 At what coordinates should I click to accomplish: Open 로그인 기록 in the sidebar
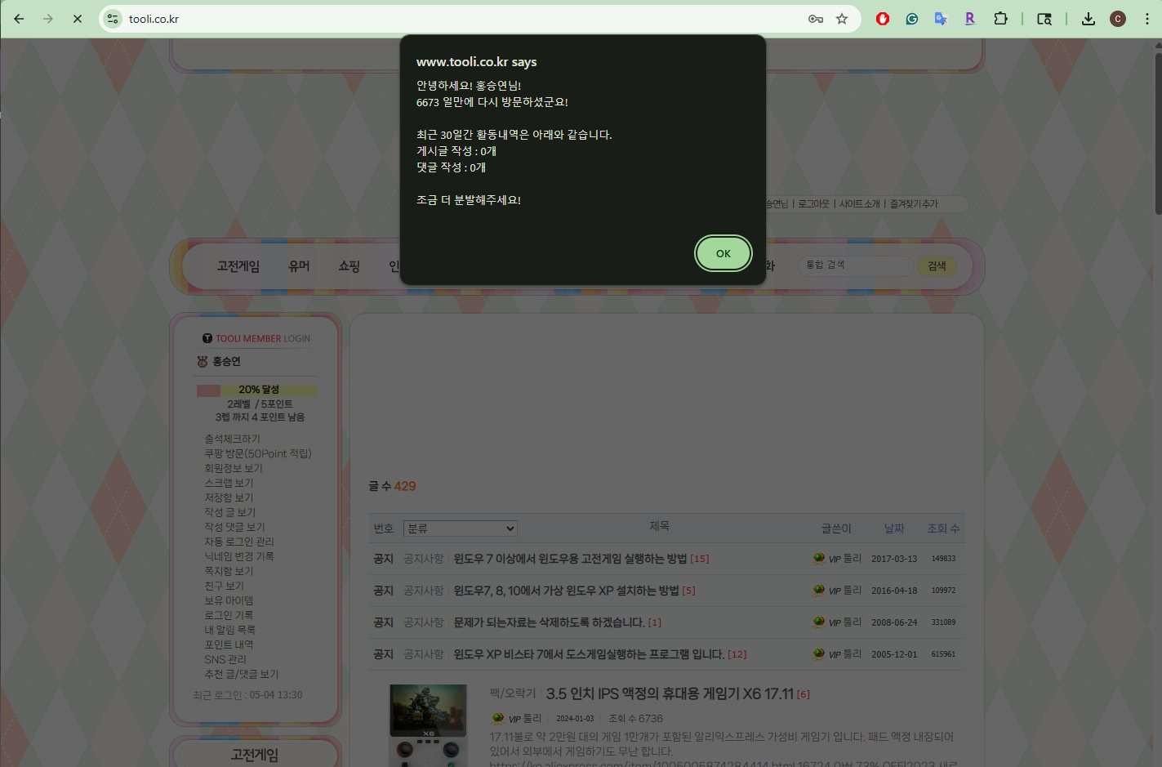(x=229, y=616)
